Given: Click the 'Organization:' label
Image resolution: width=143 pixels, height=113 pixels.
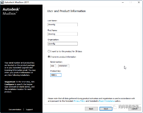Looking at the screenshot, I should 53,40.
